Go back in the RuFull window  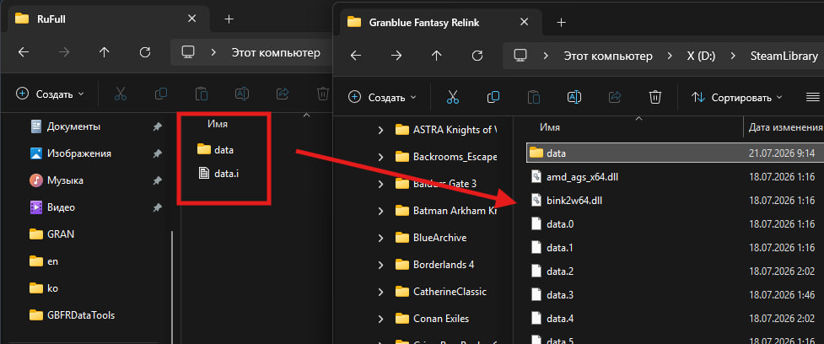[x=23, y=52]
